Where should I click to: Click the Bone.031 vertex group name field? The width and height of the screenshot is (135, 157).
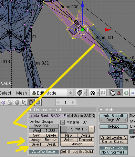[46, 126]
